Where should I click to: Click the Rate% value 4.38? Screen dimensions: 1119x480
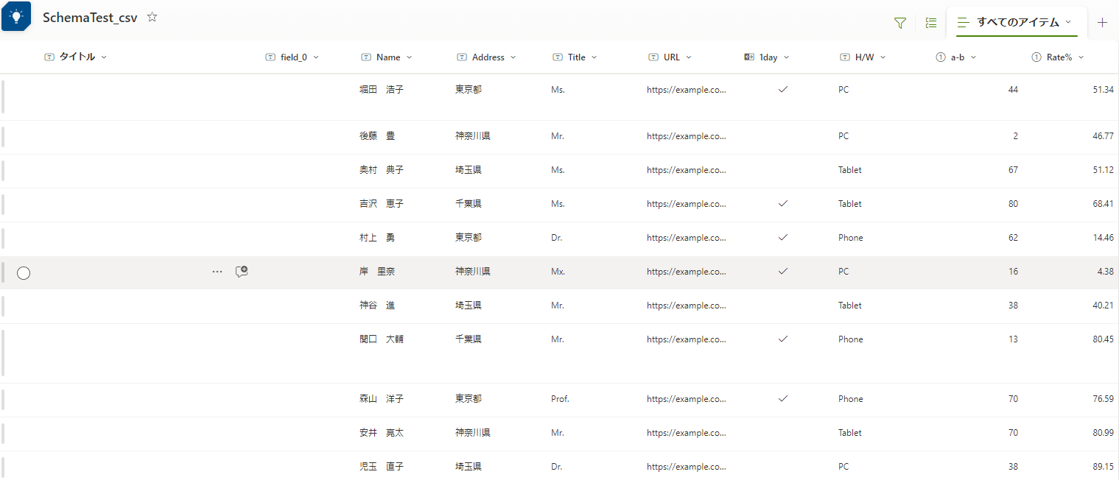pyautogui.click(x=1105, y=272)
